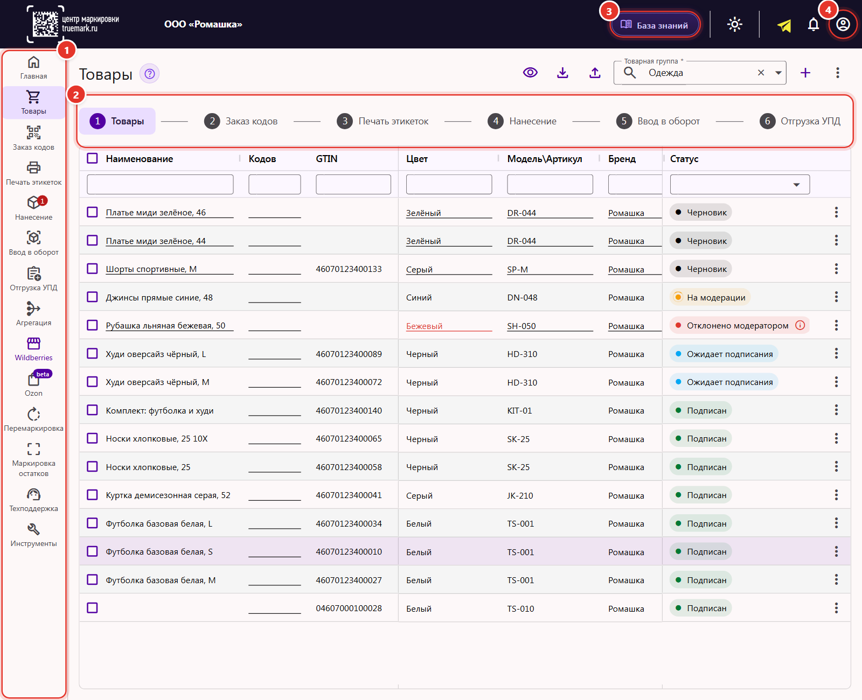Screen dimensions: 862x700
Task: Toggle light theme sun icon
Action: click(735, 24)
